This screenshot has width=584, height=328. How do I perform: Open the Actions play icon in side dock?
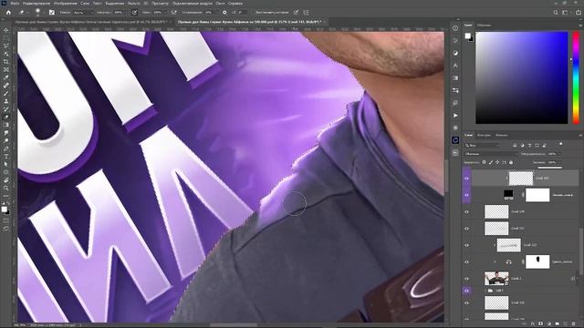pos(455,116)
